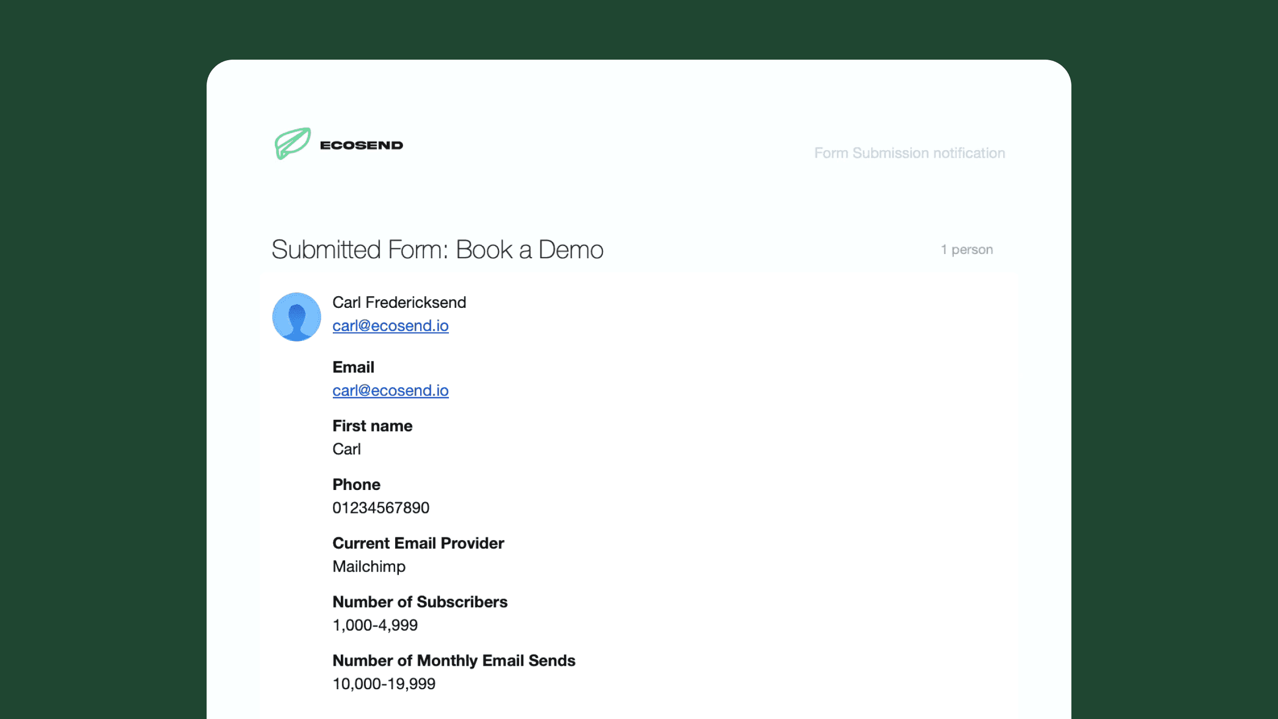Open carl@ecosend.io link under the Email label
This screenshot has height=719, width=1278.
390,390
